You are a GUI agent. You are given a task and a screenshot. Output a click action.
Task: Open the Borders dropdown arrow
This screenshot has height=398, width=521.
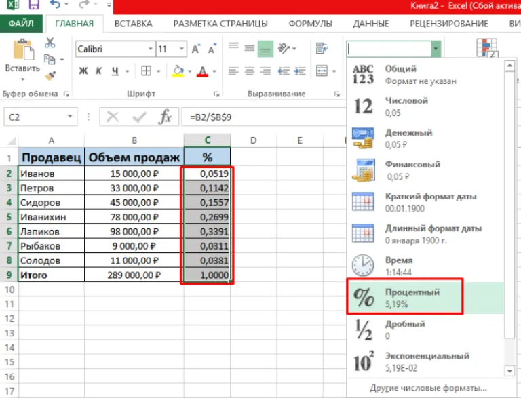click(x=159, y=71)
